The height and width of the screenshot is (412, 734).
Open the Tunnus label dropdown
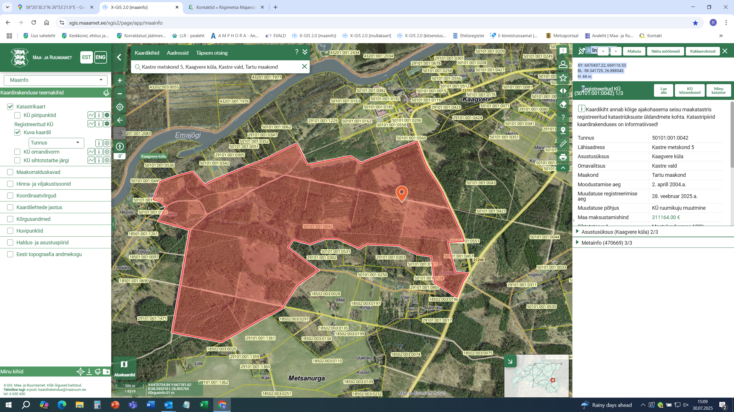[56, 143]
